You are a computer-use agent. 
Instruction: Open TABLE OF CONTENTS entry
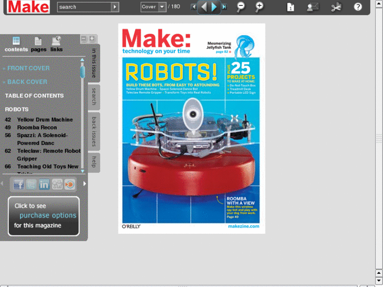34,96
